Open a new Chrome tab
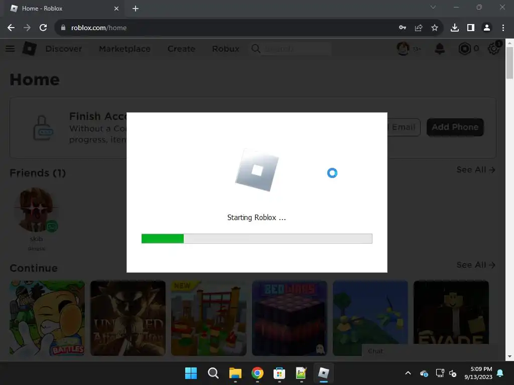 pos(136,9)
